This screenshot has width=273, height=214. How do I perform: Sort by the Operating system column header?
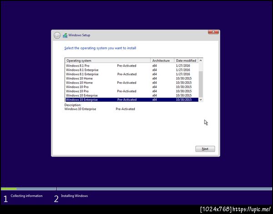(107, 61)
